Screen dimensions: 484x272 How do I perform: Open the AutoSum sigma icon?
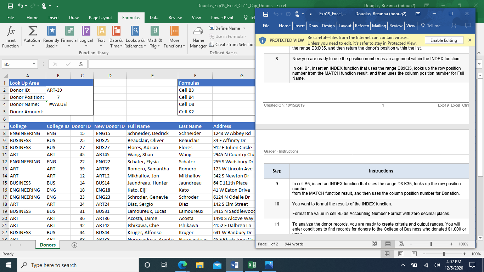[x=32, y=32]
